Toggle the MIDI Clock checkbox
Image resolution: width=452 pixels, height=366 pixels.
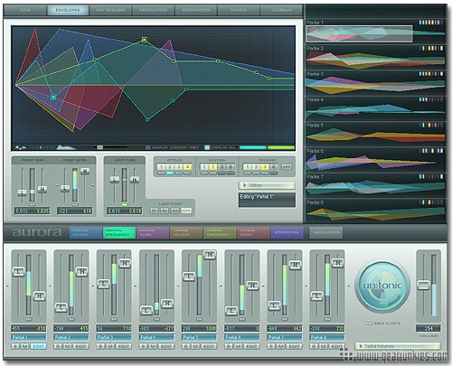click(x=369, y=324)
